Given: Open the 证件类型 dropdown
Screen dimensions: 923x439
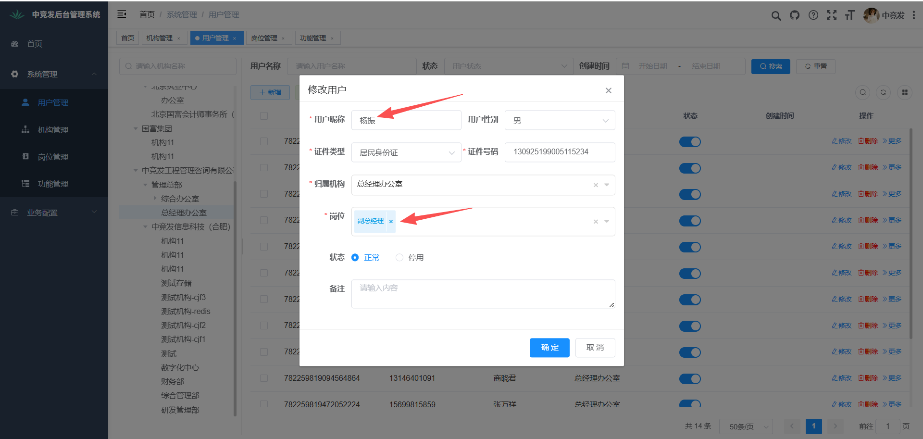Looking at the screenshot, I should pyautogui.click(x=406, y=152).
